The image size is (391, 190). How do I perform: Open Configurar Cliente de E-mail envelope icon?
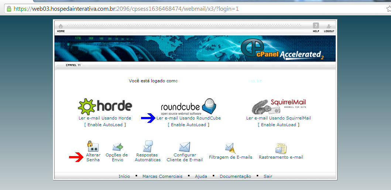pyautogui.click(x=184, y=147)
